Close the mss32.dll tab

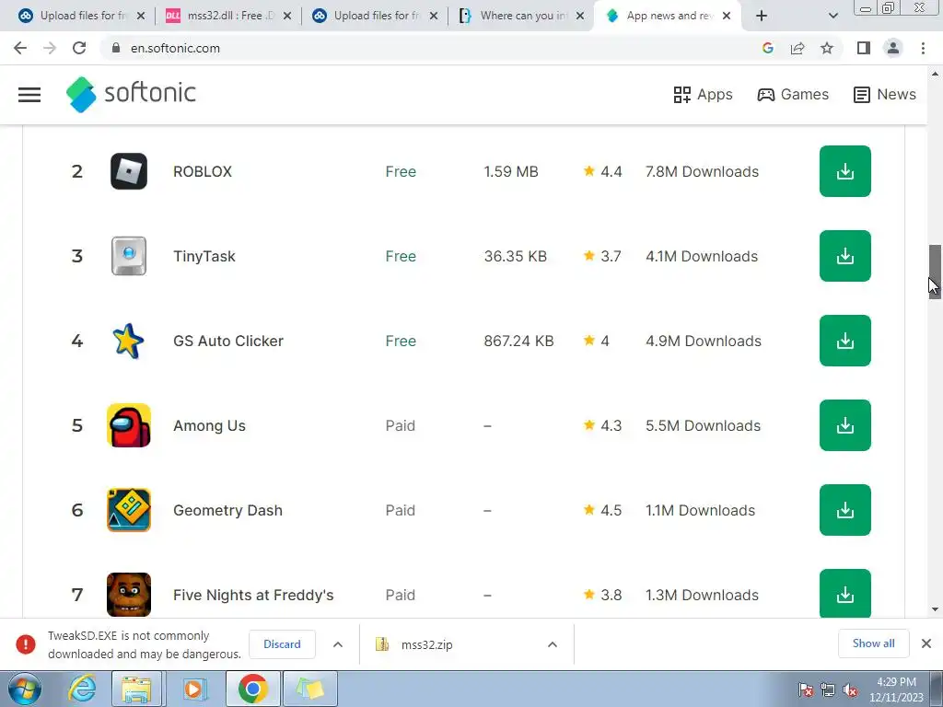click(x=287, y=17)
